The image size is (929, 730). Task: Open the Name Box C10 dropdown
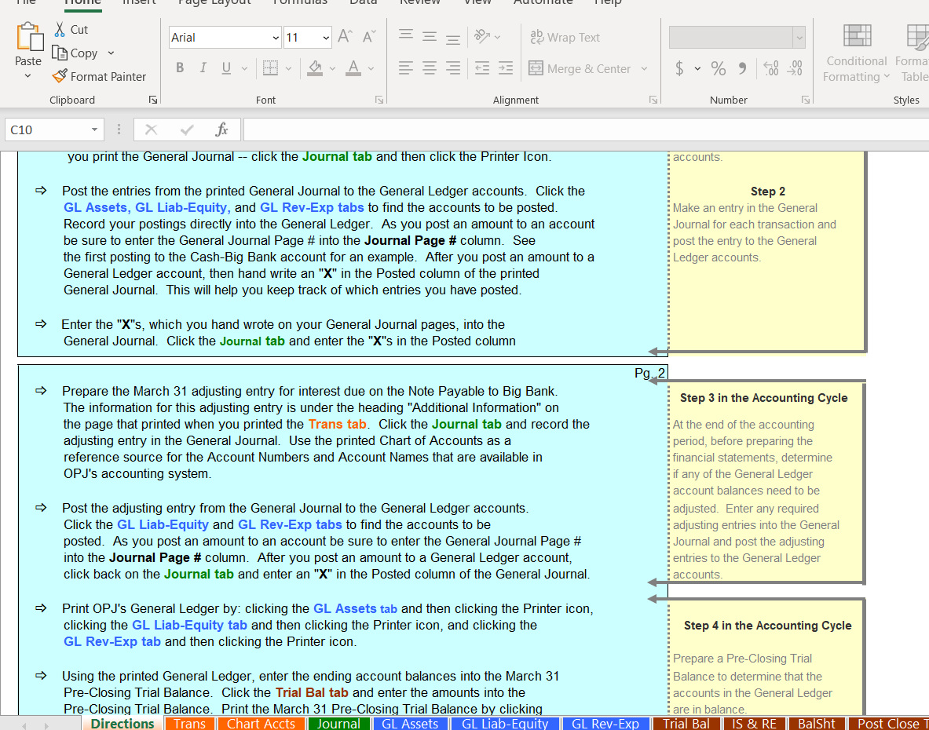click(94, 130)
